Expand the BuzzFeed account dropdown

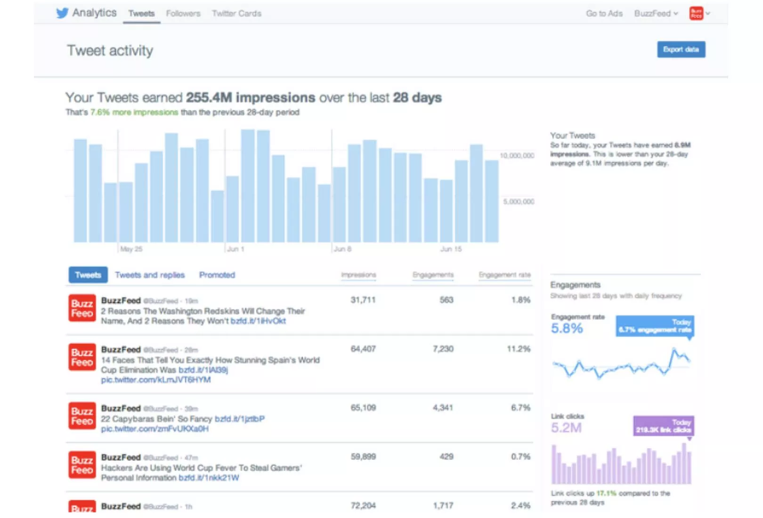pos(656,13)
